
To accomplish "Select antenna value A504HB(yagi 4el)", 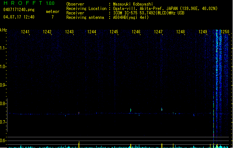I will click(x=131, y=17).
